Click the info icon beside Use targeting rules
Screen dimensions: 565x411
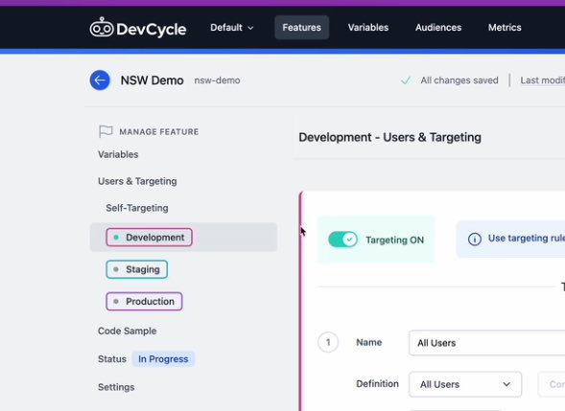tap(474, 239)
